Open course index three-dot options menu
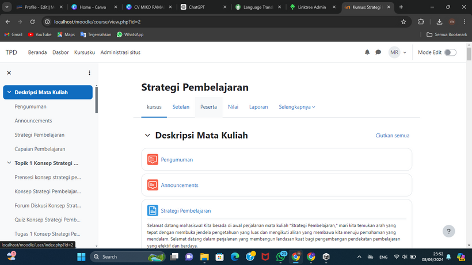472x265 pixels. coord(89,73)
